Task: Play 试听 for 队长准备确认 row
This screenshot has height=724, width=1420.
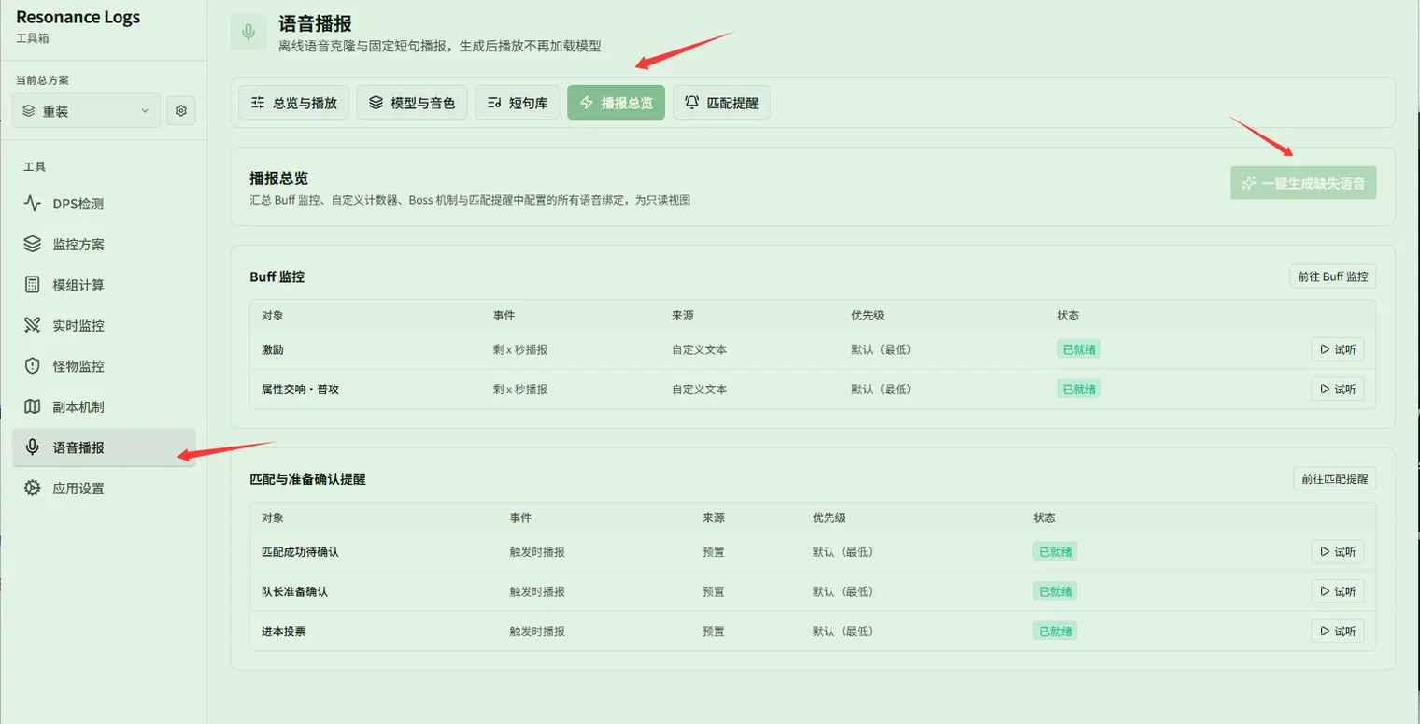Action: tap(1338, 591)
